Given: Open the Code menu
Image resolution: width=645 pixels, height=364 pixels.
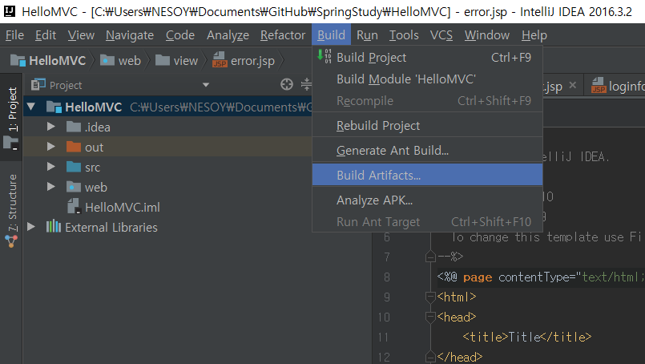Looking at the screenshot, I should coord(179,35).
